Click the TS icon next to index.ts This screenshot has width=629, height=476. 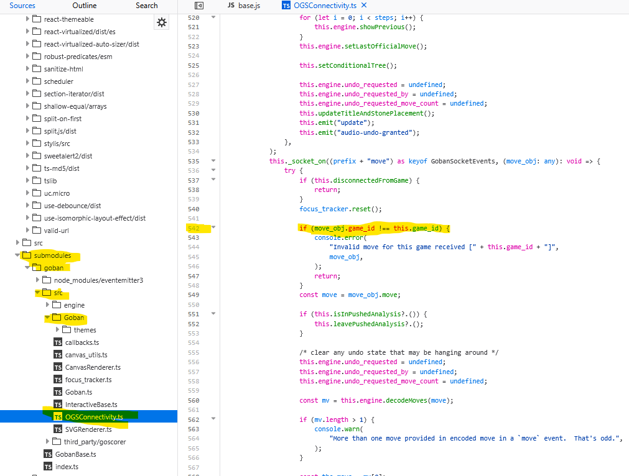(48, 467)
